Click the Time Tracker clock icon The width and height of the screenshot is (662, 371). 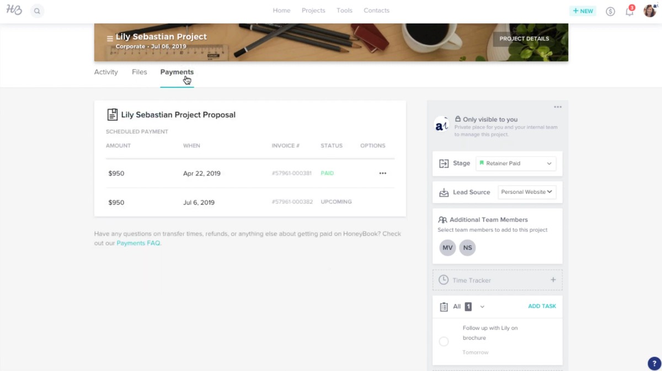click(444, 280)
